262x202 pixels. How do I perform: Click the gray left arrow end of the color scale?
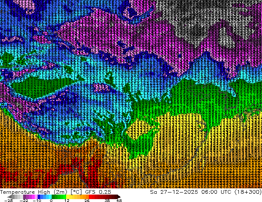[9, 197]
